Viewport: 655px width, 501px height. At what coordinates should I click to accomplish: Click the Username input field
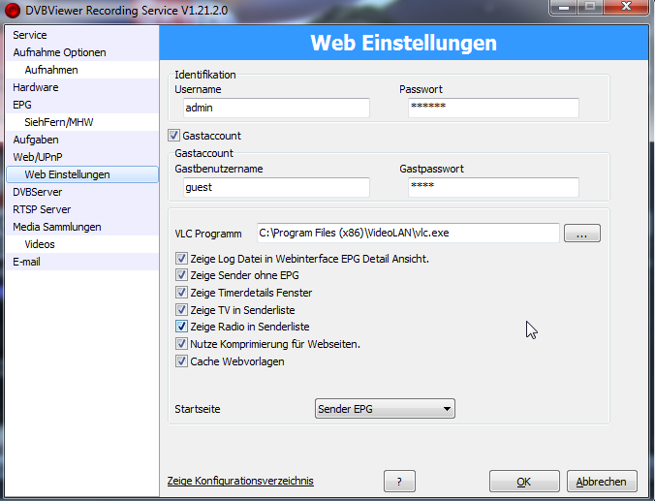tap(275, 108)
